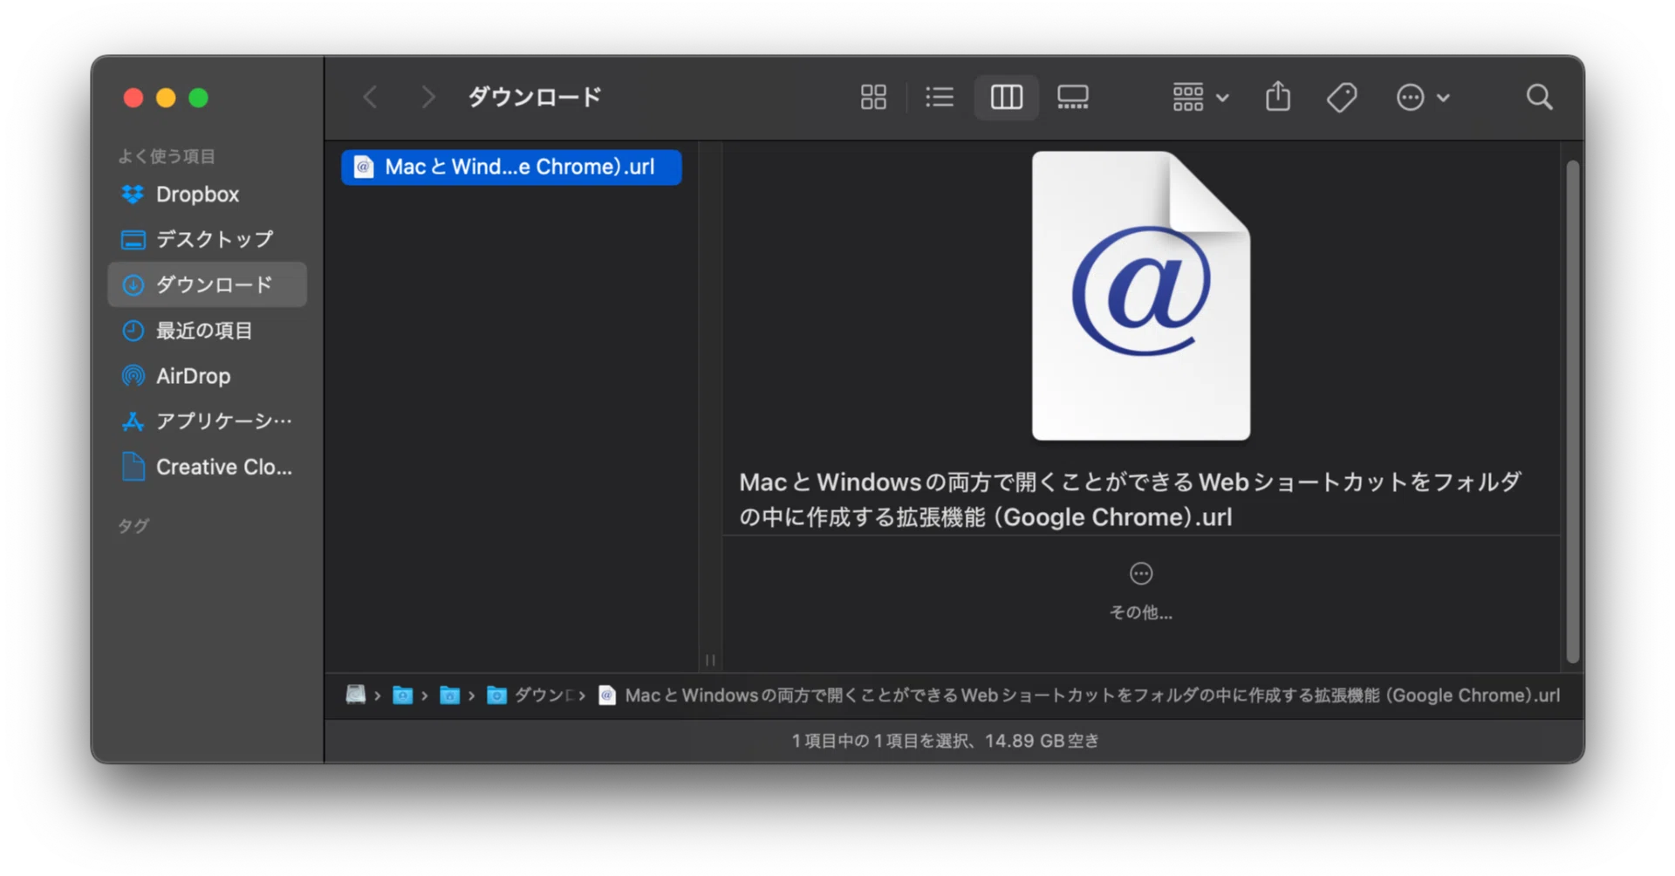Click the タグ sidebar section header
The width and height of the screenshot is (1675, 876).
[x=133, y=525]
